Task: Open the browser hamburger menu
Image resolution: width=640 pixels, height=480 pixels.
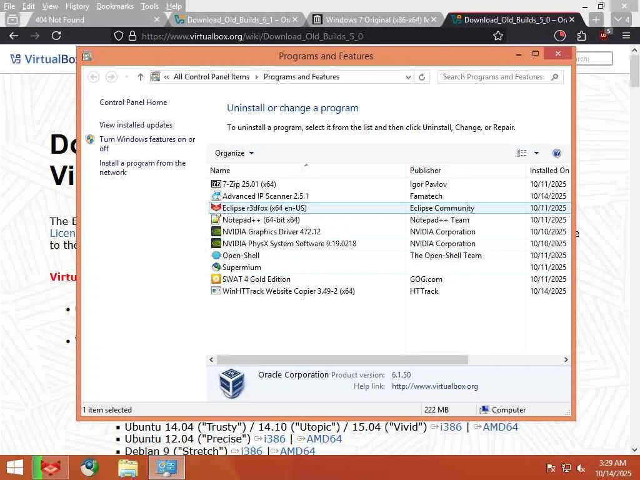Action: 626,36
